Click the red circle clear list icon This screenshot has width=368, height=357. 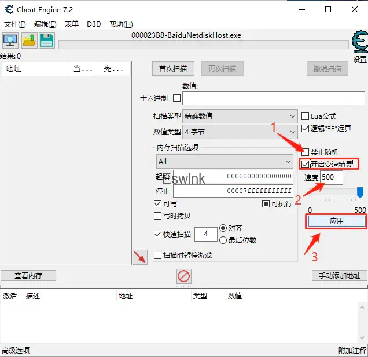(183, 276)
